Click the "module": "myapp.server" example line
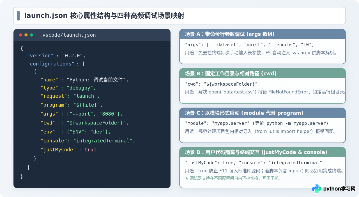The width and height of the screenshot is (359, 197). (x=257, y=123)
